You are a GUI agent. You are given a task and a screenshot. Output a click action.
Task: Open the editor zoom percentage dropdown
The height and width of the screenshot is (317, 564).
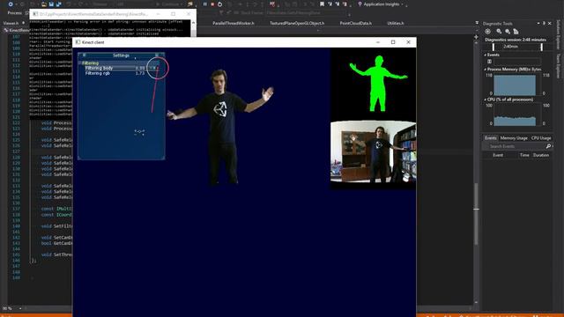(20, 308)
